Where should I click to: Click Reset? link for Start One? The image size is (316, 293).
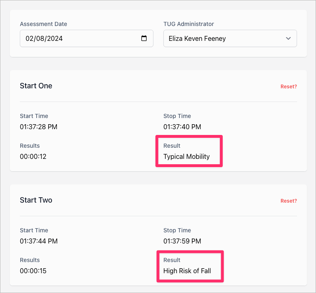point(288,87)
